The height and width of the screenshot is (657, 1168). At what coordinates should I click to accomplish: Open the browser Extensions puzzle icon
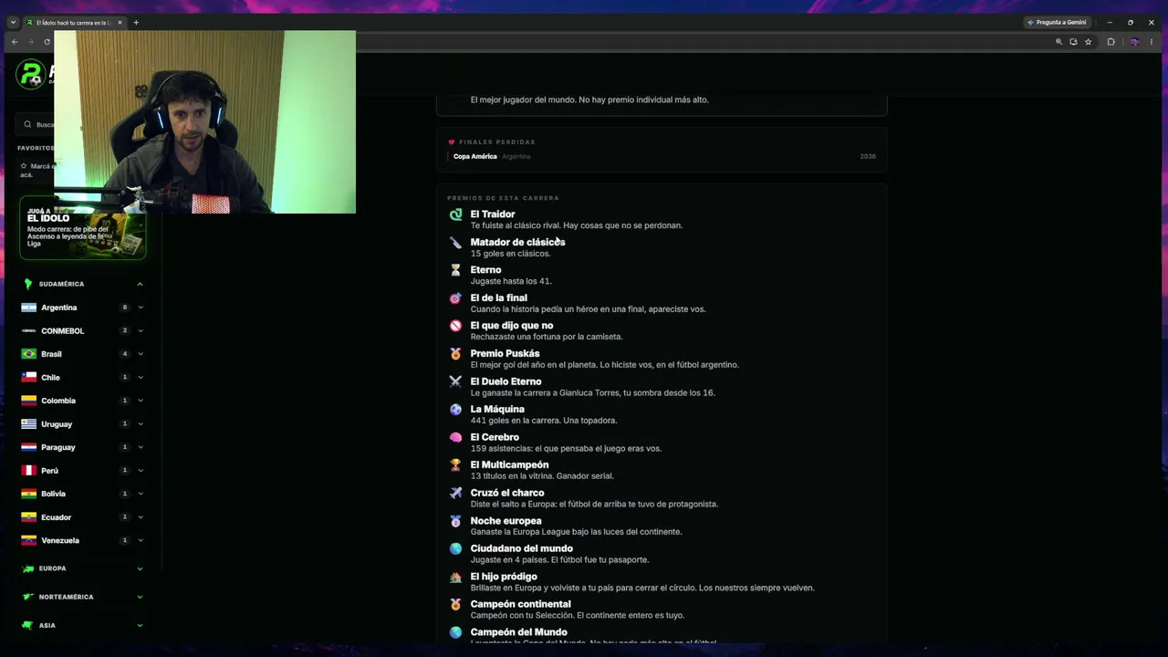click(x=1111, y=42)
